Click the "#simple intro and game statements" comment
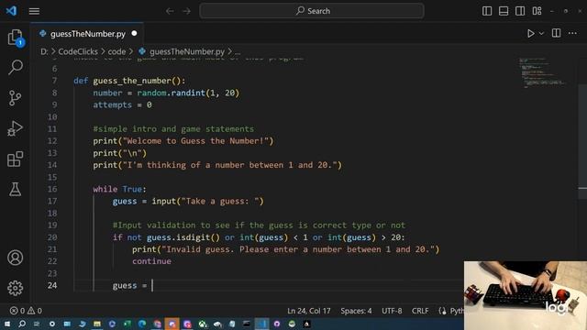The width and height of the screenshot is (587, 330). click(x=173, y=129)
